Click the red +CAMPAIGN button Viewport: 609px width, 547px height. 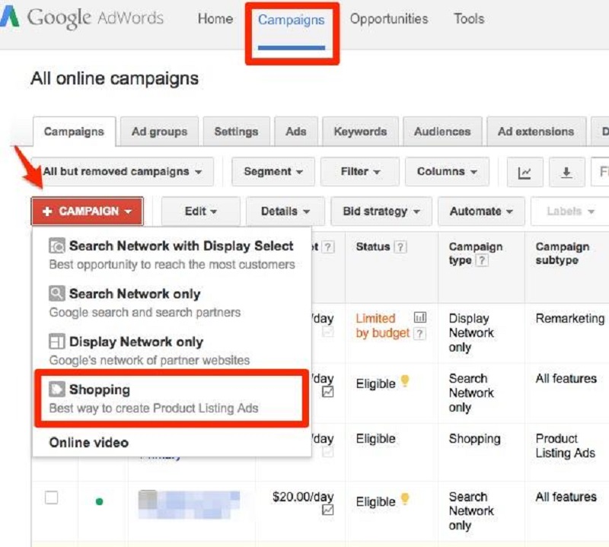point(86,211)
